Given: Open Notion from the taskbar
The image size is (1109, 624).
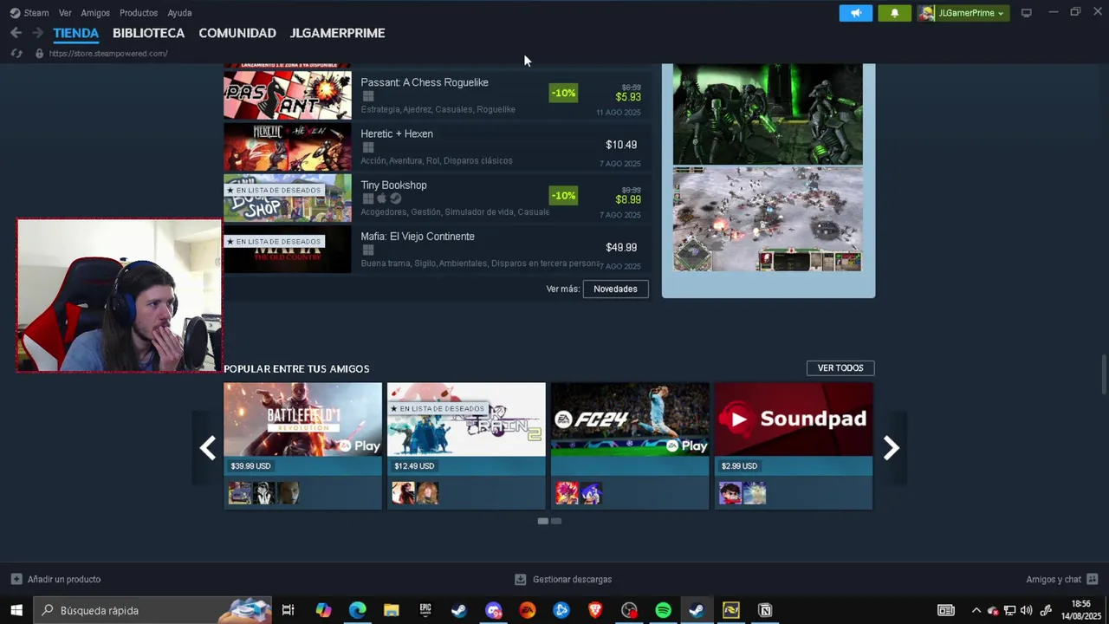Looking at the screenshot, I should [x=765, y=610].
